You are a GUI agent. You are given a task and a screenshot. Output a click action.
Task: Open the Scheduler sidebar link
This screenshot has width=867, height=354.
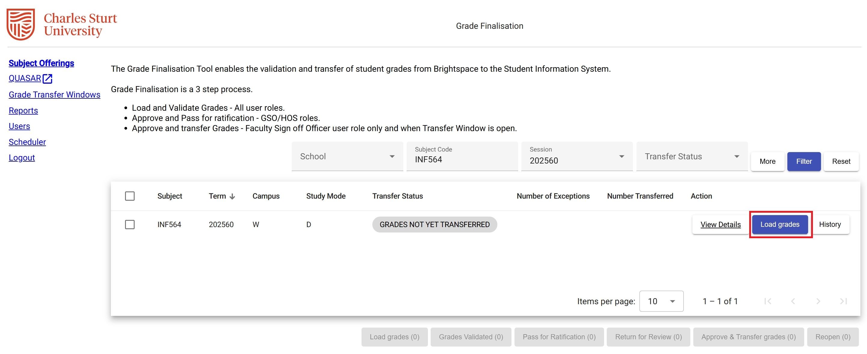tap(27, 142)
